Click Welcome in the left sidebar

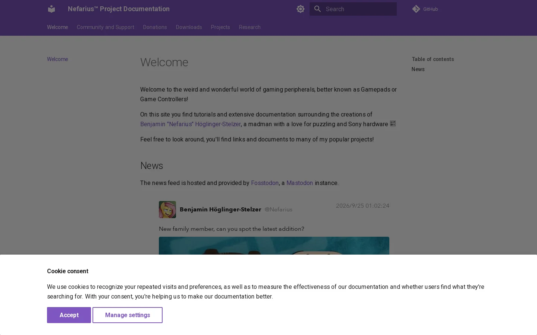pos(57,59)
